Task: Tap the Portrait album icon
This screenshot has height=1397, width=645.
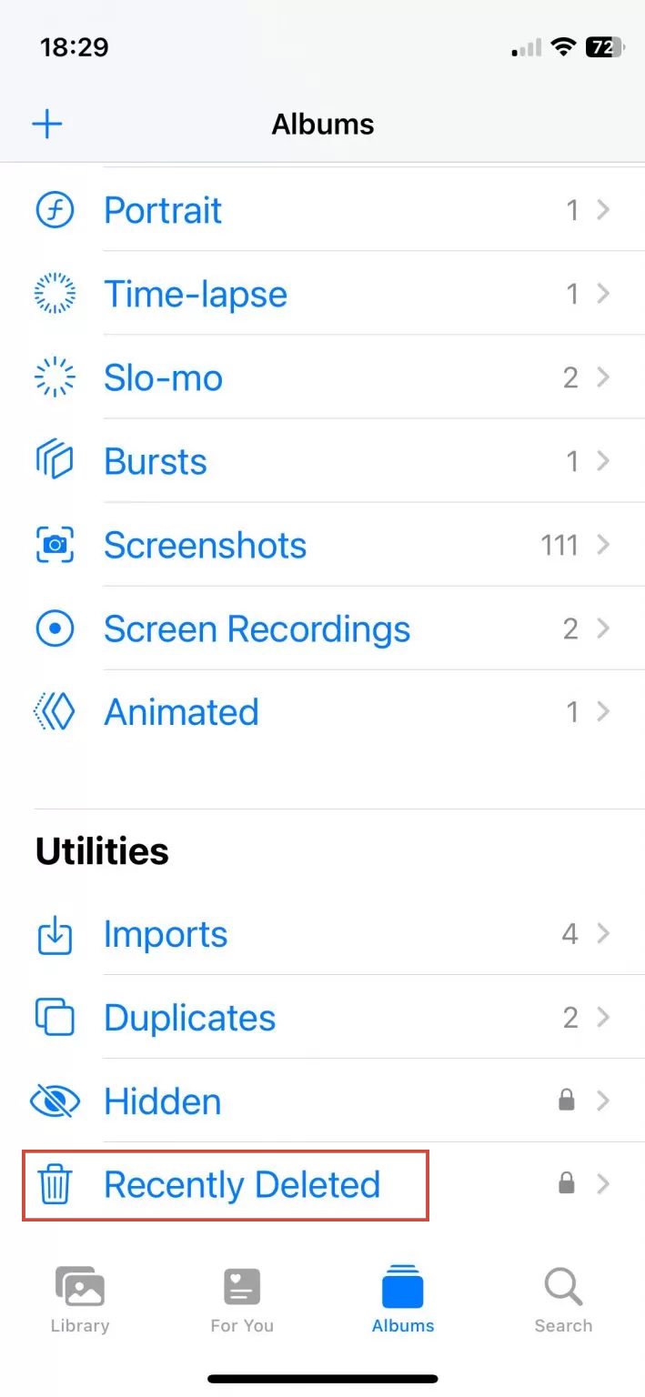Action: click(55, 210)
